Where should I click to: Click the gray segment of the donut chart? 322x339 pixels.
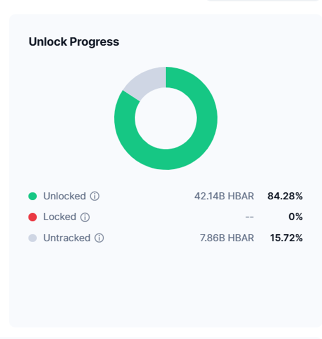click(x=144, y=80)
